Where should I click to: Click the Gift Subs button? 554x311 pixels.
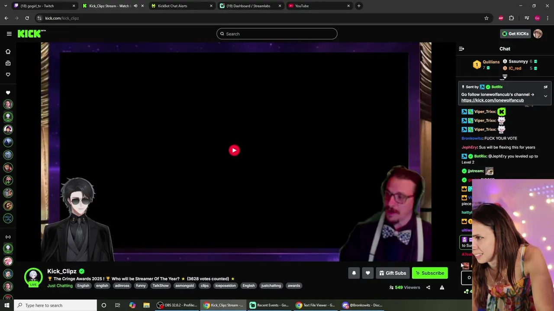tap(393, 273)
